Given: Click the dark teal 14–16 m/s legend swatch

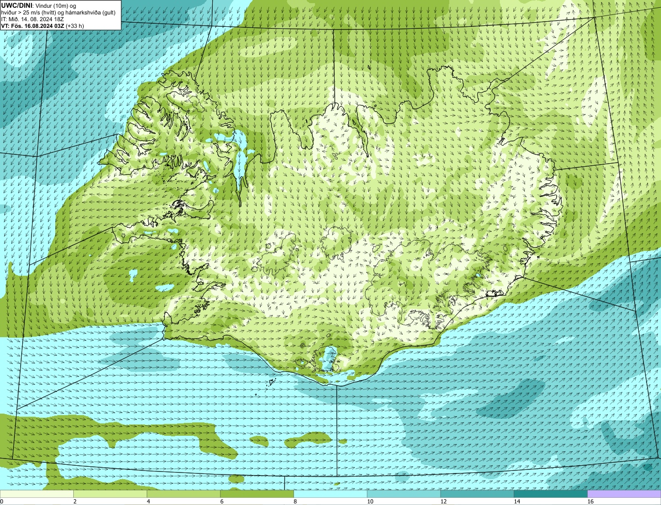Looking at the screenshot, I should pyautogui.click(x=551, y=494).
